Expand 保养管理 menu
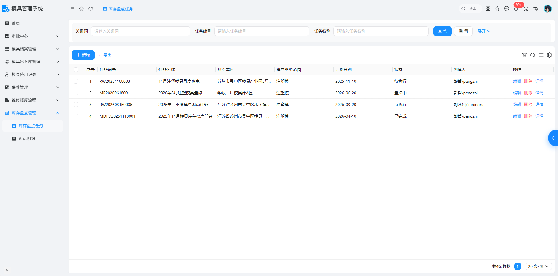Viewport: 558px width, 276px height. point(33,87)
